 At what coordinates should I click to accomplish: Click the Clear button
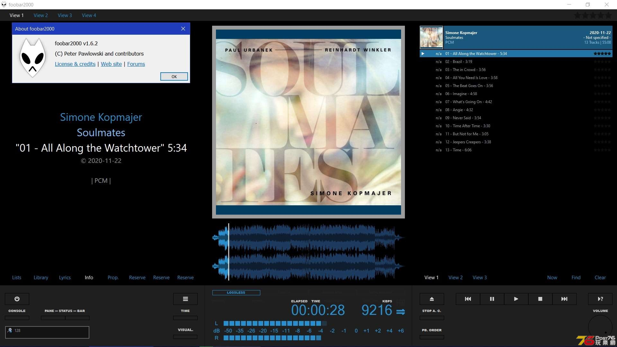click(x=600, y=278)
